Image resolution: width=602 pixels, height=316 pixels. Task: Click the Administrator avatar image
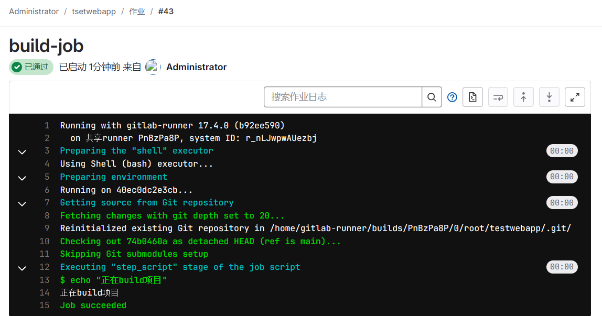[153, 67]
